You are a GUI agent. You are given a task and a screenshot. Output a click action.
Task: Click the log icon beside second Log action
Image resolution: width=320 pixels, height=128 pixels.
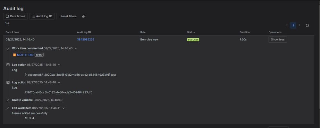click(8, 82)
